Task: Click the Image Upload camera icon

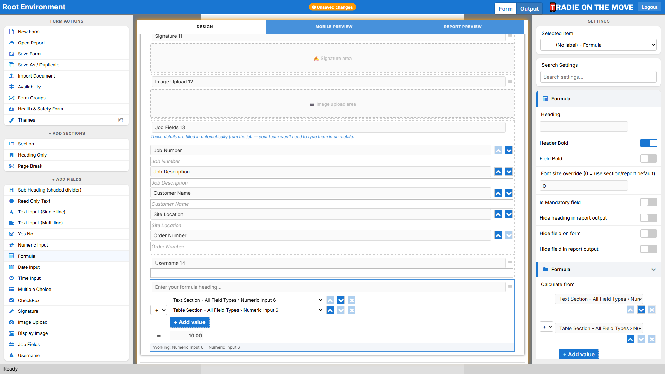Action: [x=11, y=322]
